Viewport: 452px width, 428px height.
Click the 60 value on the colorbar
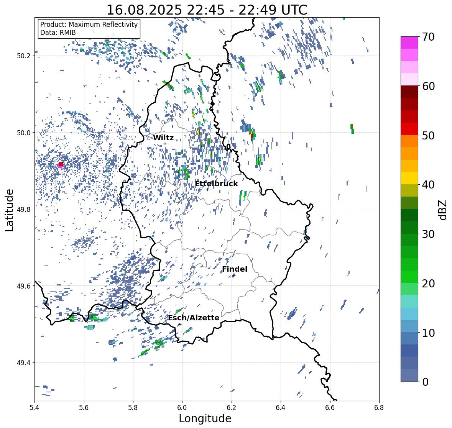[x=428, y=86]
